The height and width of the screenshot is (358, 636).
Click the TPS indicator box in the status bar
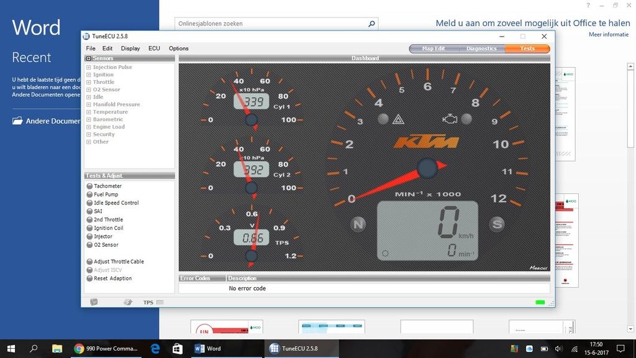(x=160, y=303)
